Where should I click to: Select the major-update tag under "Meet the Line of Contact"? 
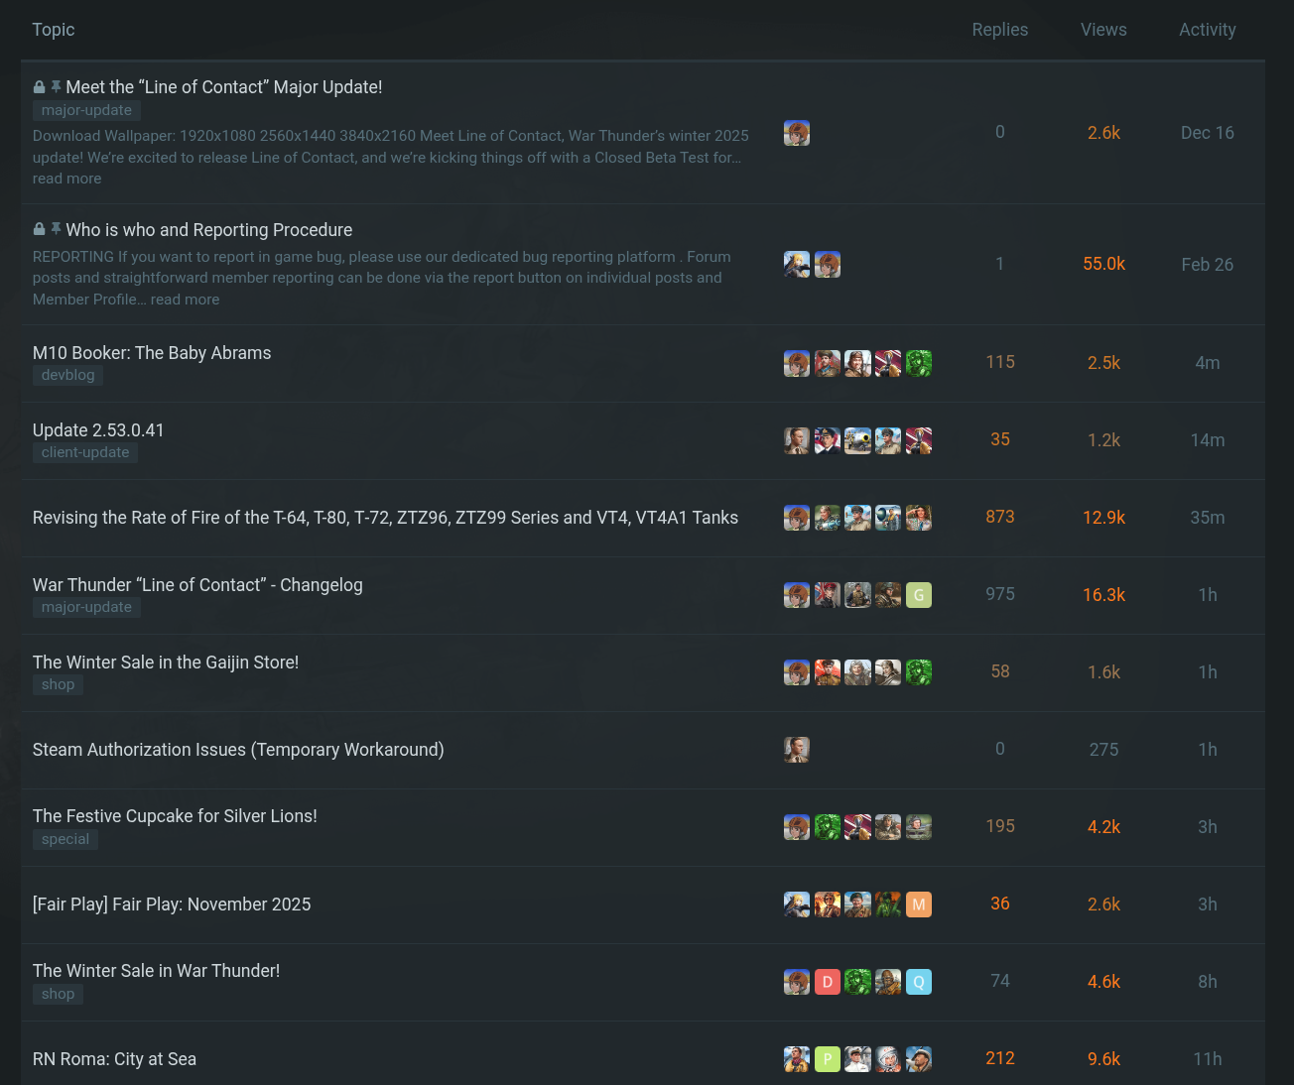[x=86, y=110]
